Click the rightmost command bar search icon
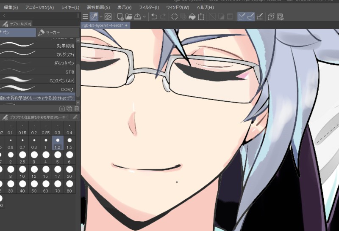 click(x=280, y=16)
